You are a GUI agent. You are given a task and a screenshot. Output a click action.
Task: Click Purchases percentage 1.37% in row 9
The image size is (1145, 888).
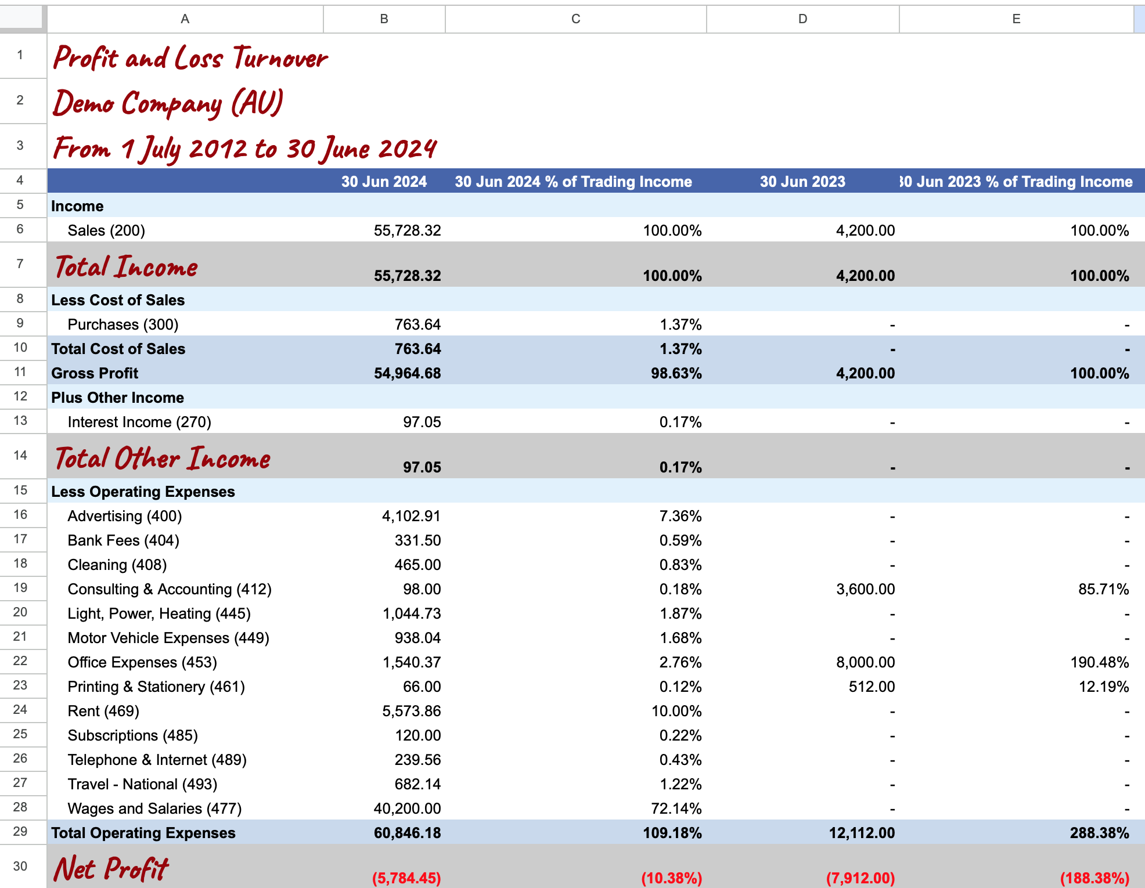(x=680, y=324)
